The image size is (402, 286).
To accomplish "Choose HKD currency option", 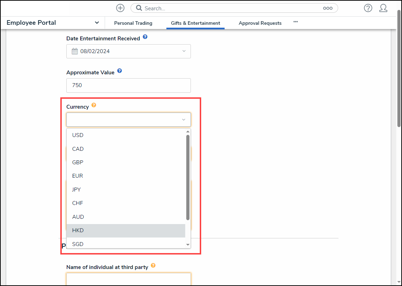I will [x=78, y=230].
